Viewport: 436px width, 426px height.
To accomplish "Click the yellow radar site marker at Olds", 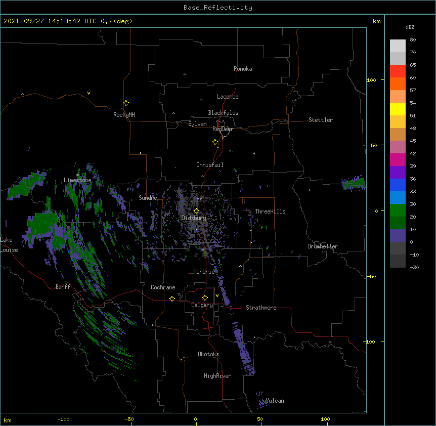I will (196, 211).
